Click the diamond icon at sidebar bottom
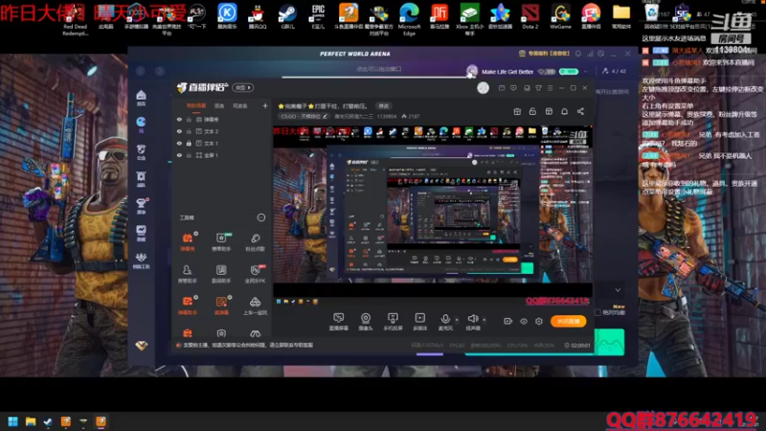 tap(141, 346)
